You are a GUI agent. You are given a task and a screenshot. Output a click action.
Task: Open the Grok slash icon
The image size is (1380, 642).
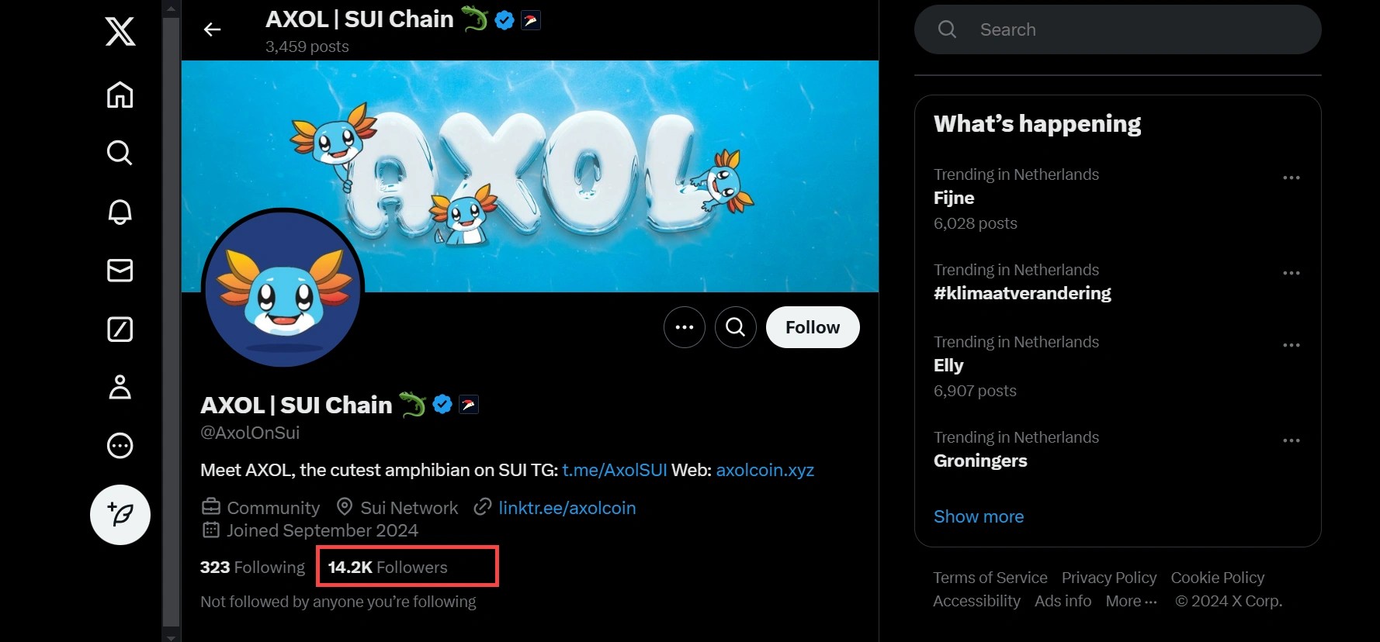pyautogui.click(x=120, y=330)
